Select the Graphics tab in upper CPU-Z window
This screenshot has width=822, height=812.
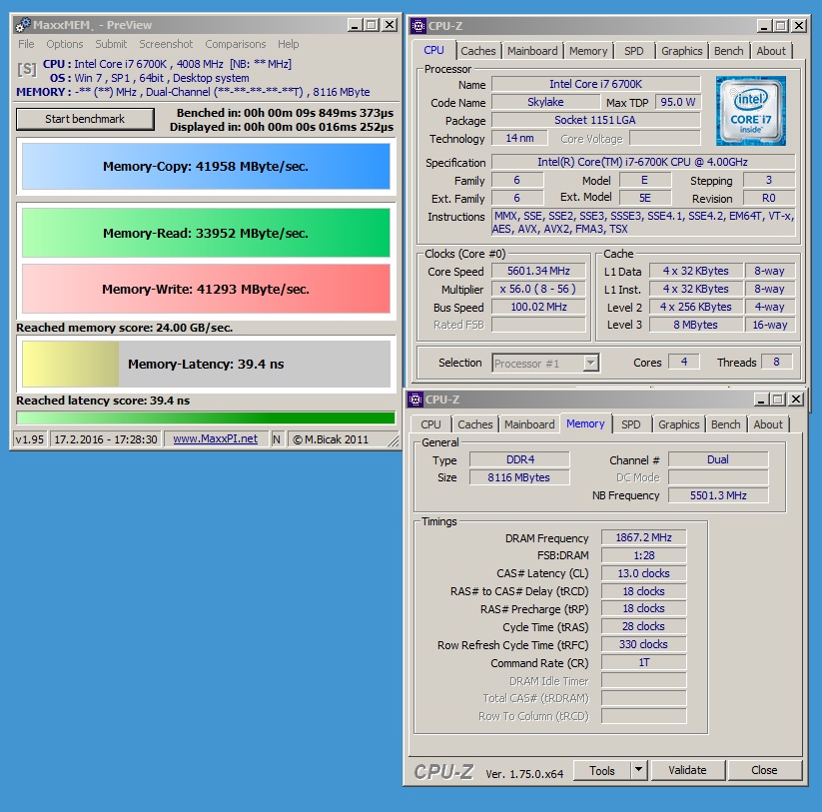coord(681,51)
